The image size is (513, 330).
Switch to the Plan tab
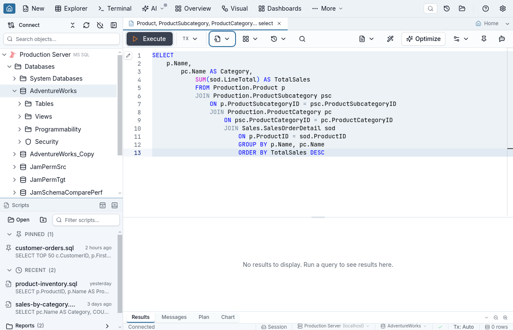pos(204,317)
